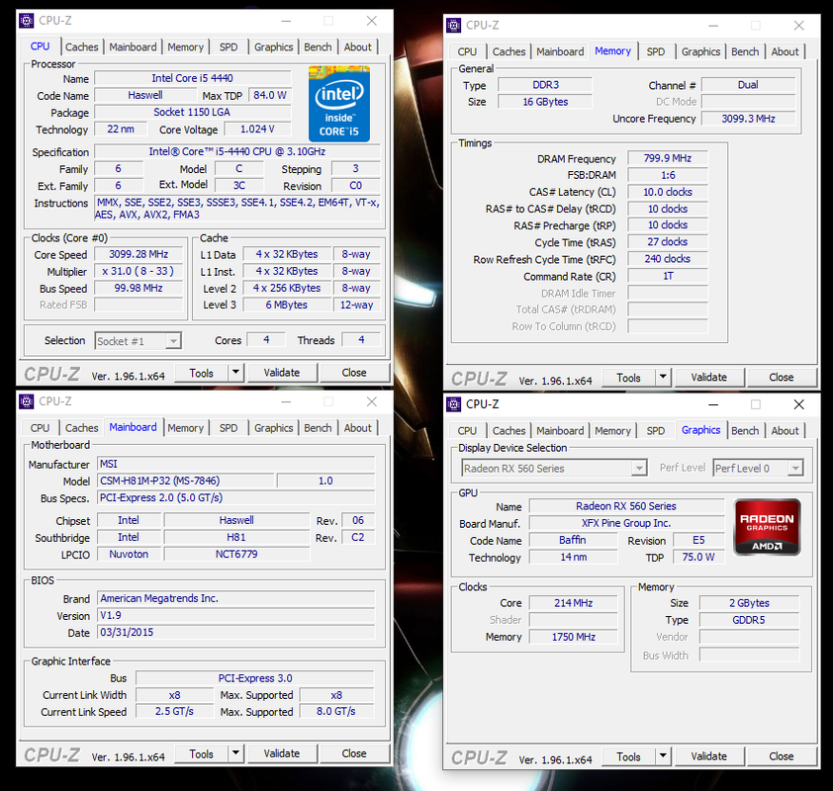Open Tools dropdown arrow in Mainboard window
Image resolution: width=833 pixels, height=791 pixels.
pyautogui.click(x=235, y=752)
